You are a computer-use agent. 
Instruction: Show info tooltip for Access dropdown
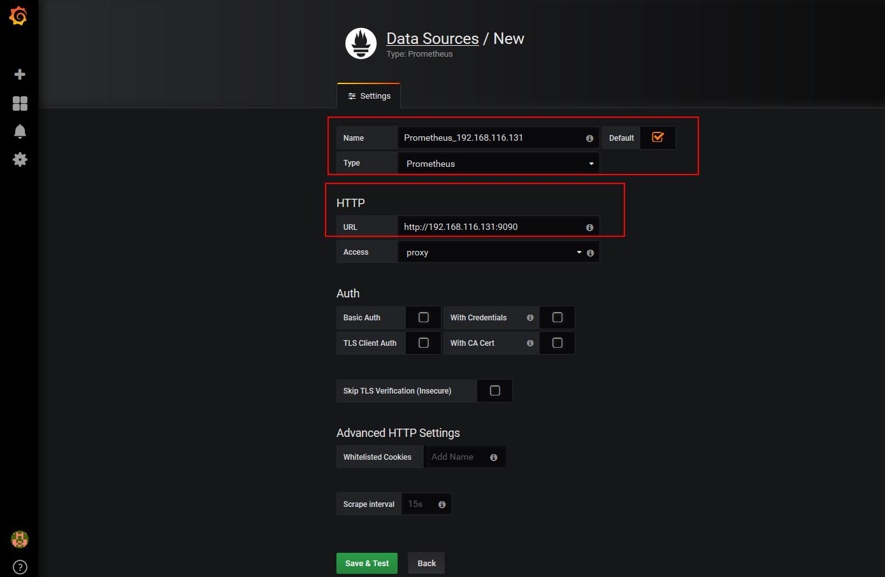click(x=590, y=253)
